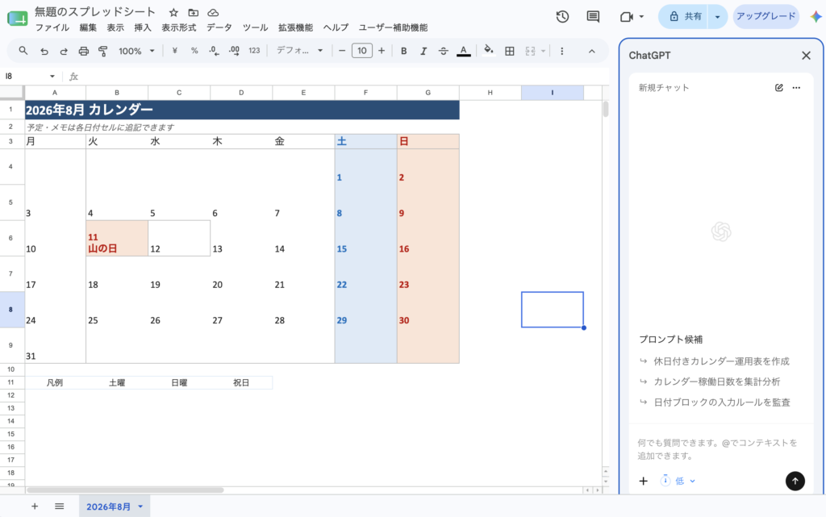
Task: Undo the last action
Action: (x=44, y=51)
